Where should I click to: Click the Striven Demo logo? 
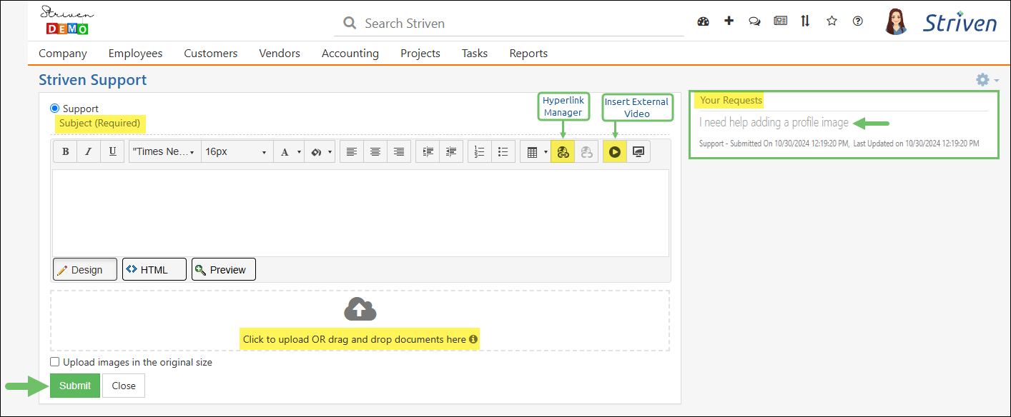(x=67, y=21)
